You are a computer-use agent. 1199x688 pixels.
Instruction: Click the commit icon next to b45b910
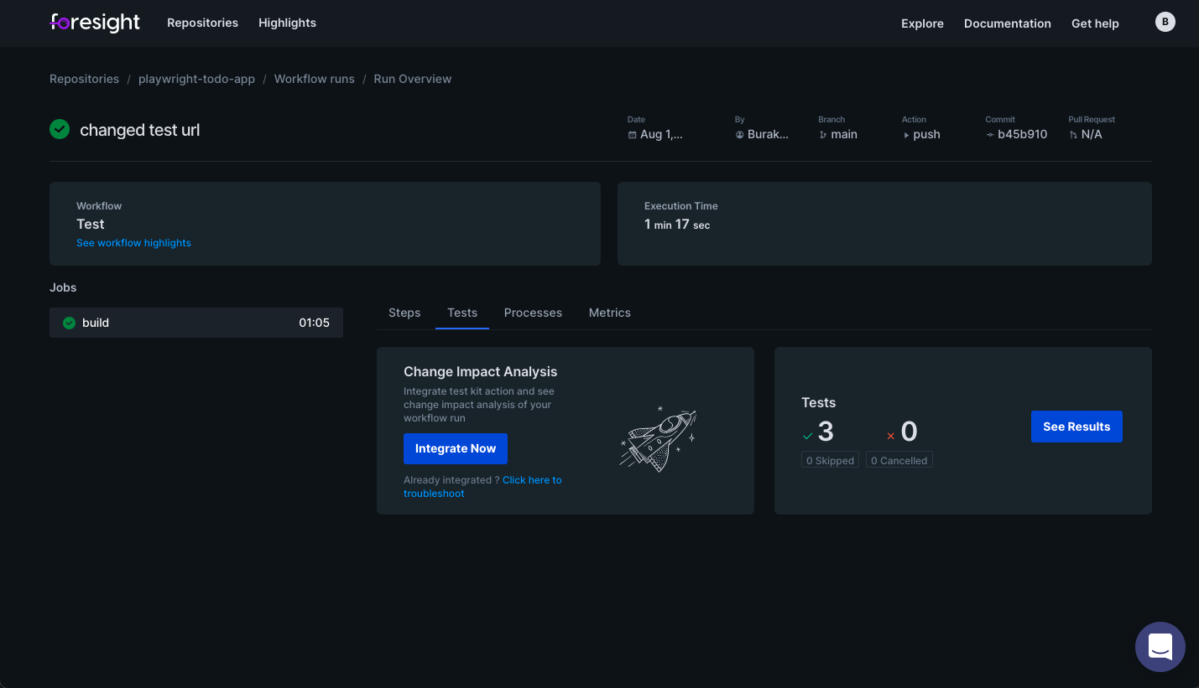tap(990, 135)
